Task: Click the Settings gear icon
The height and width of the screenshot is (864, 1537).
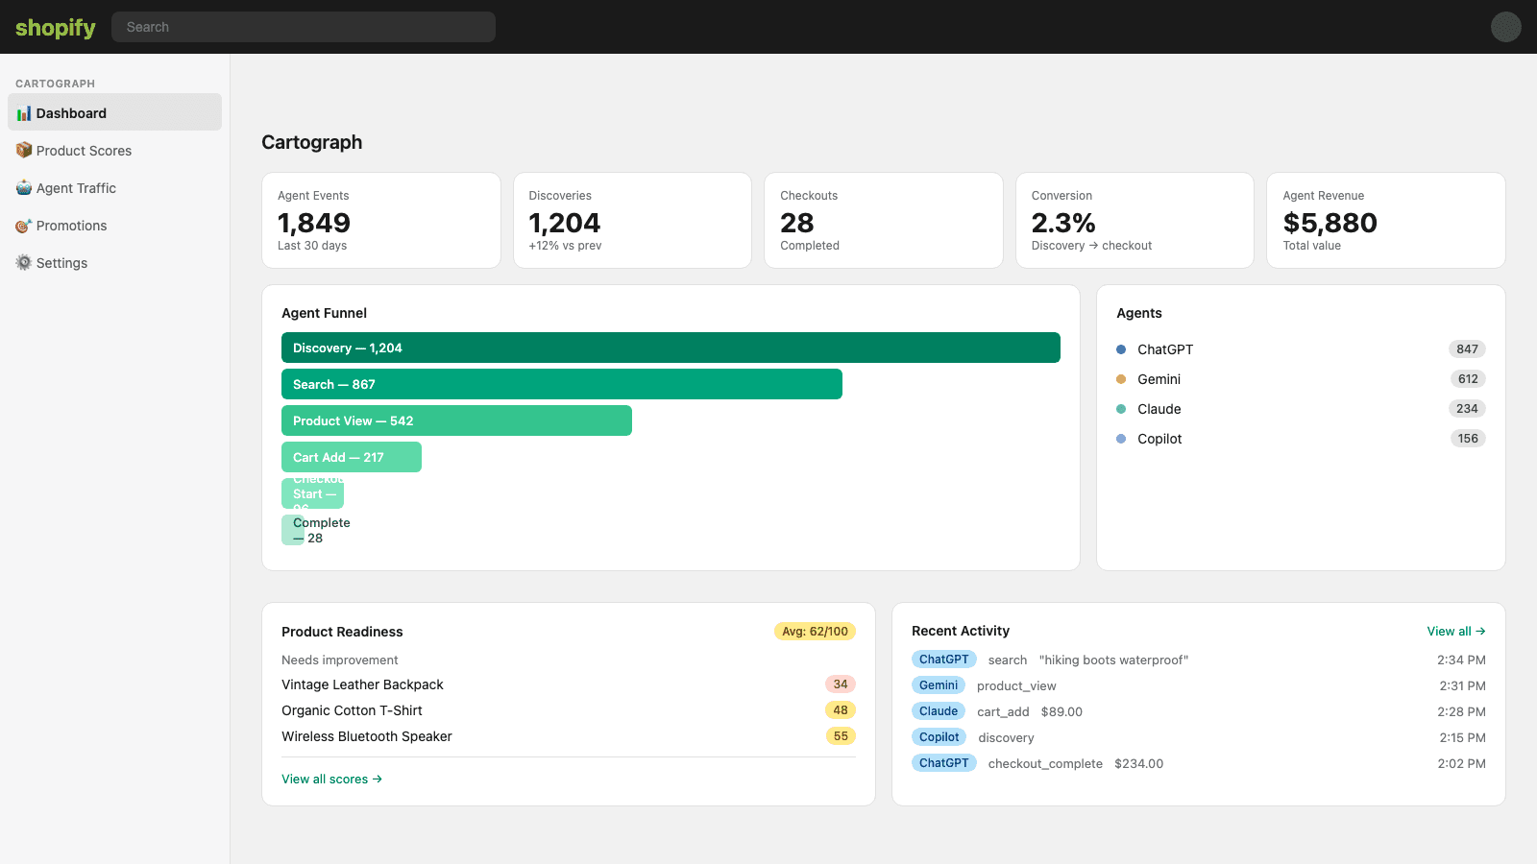Action: (24, 263)
